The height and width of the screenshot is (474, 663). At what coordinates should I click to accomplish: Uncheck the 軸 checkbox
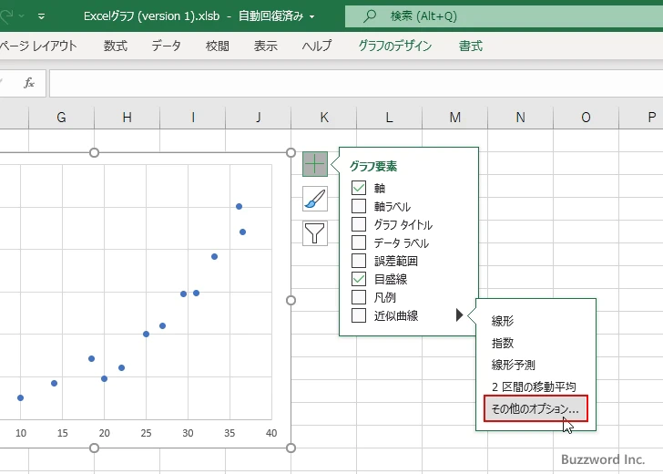pos(359,188)
